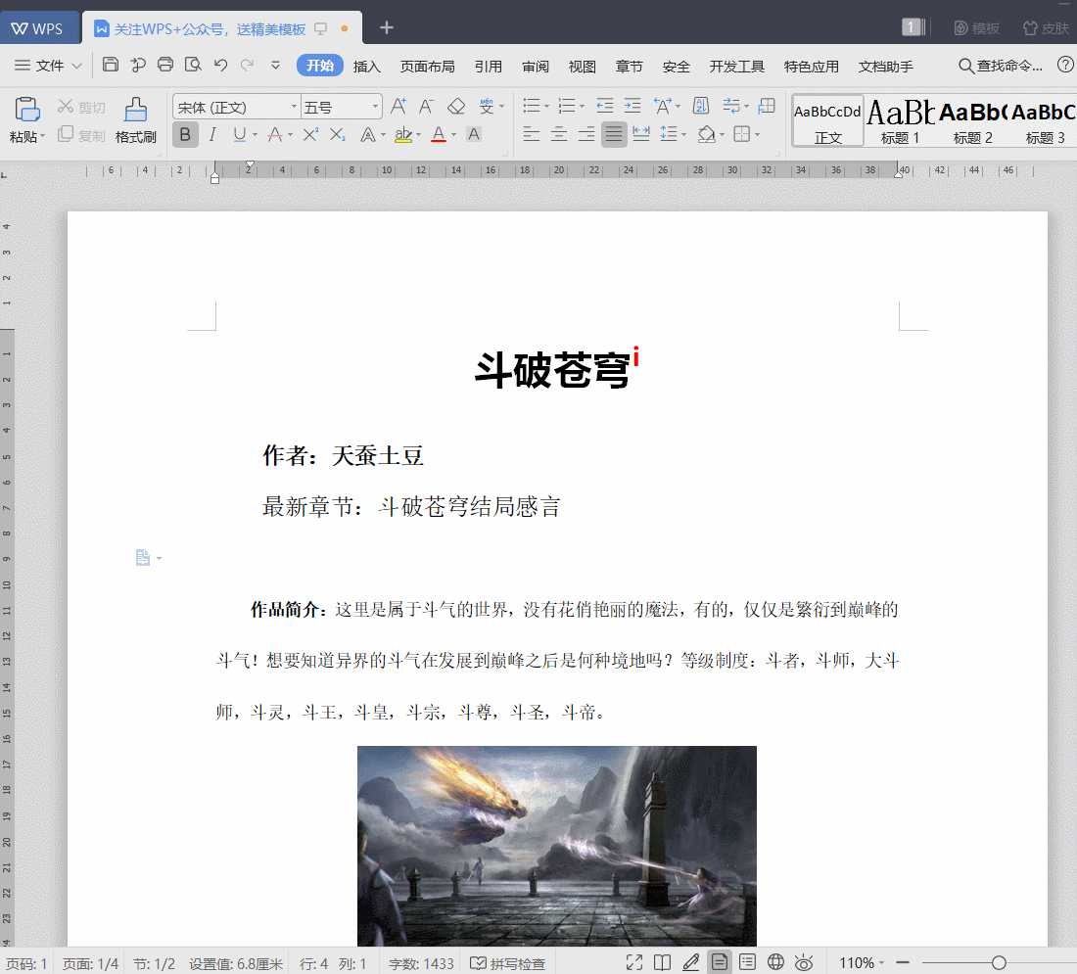Click the Save icon in quick toolbar
The height and width of the screenshot is (974, 1077).
110,66
